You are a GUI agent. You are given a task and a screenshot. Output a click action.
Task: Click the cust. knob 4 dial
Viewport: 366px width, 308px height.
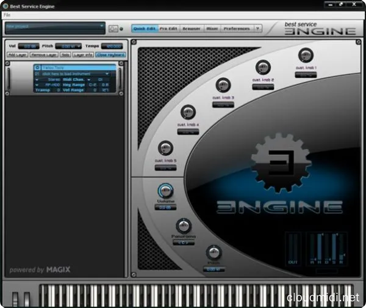[188, 112]
